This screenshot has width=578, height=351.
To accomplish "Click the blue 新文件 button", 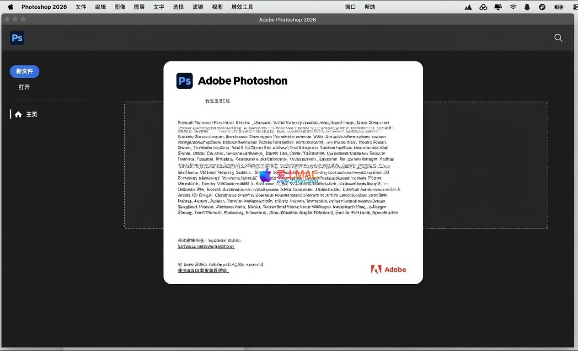I will [25, 71].
